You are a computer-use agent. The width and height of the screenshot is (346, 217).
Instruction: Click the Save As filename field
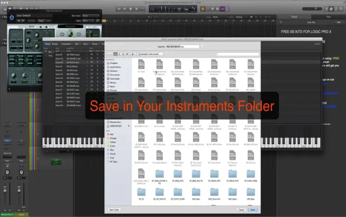click(x=182, y=47)
